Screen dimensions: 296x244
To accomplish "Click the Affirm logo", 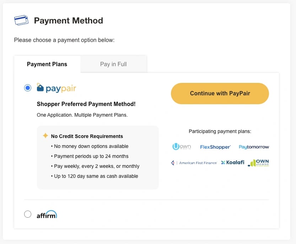I will [47, 214].
